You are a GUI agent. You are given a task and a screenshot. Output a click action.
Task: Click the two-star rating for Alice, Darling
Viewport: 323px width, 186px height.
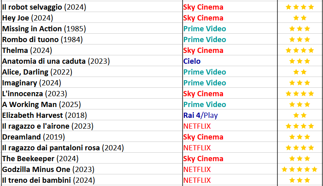pyautogui.click(x=300, y=72)
